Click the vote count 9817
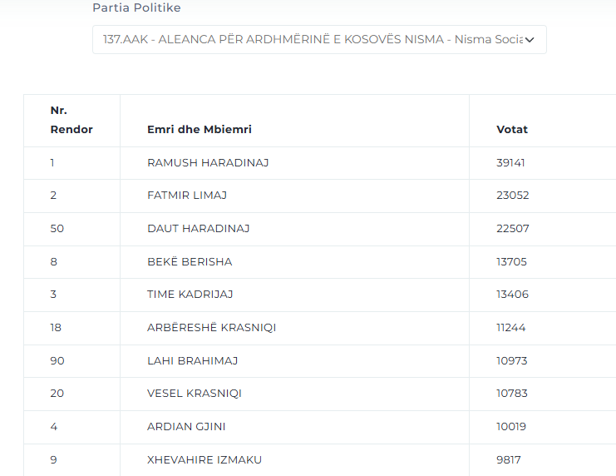The image size is (616, 476). tap(509, 459)
